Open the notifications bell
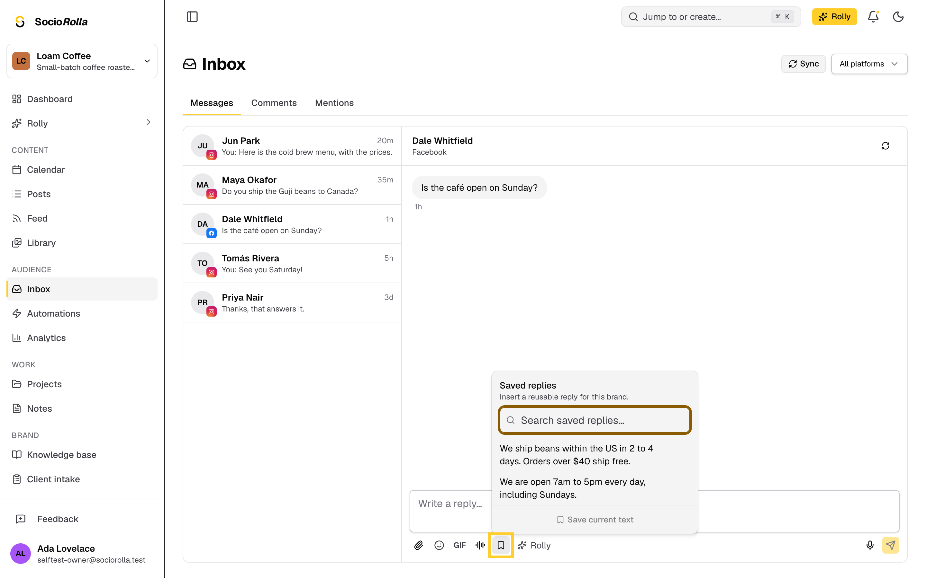This screenshot has width=926, height=578. coord(873,17)
